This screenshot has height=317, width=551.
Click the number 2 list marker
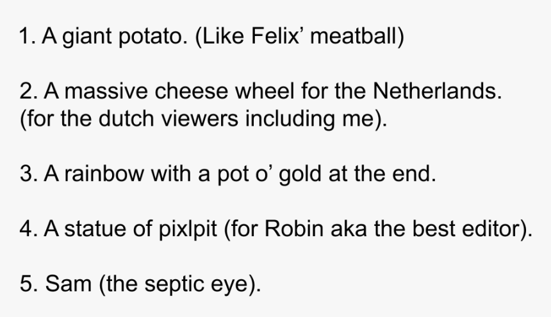[28, 91]
